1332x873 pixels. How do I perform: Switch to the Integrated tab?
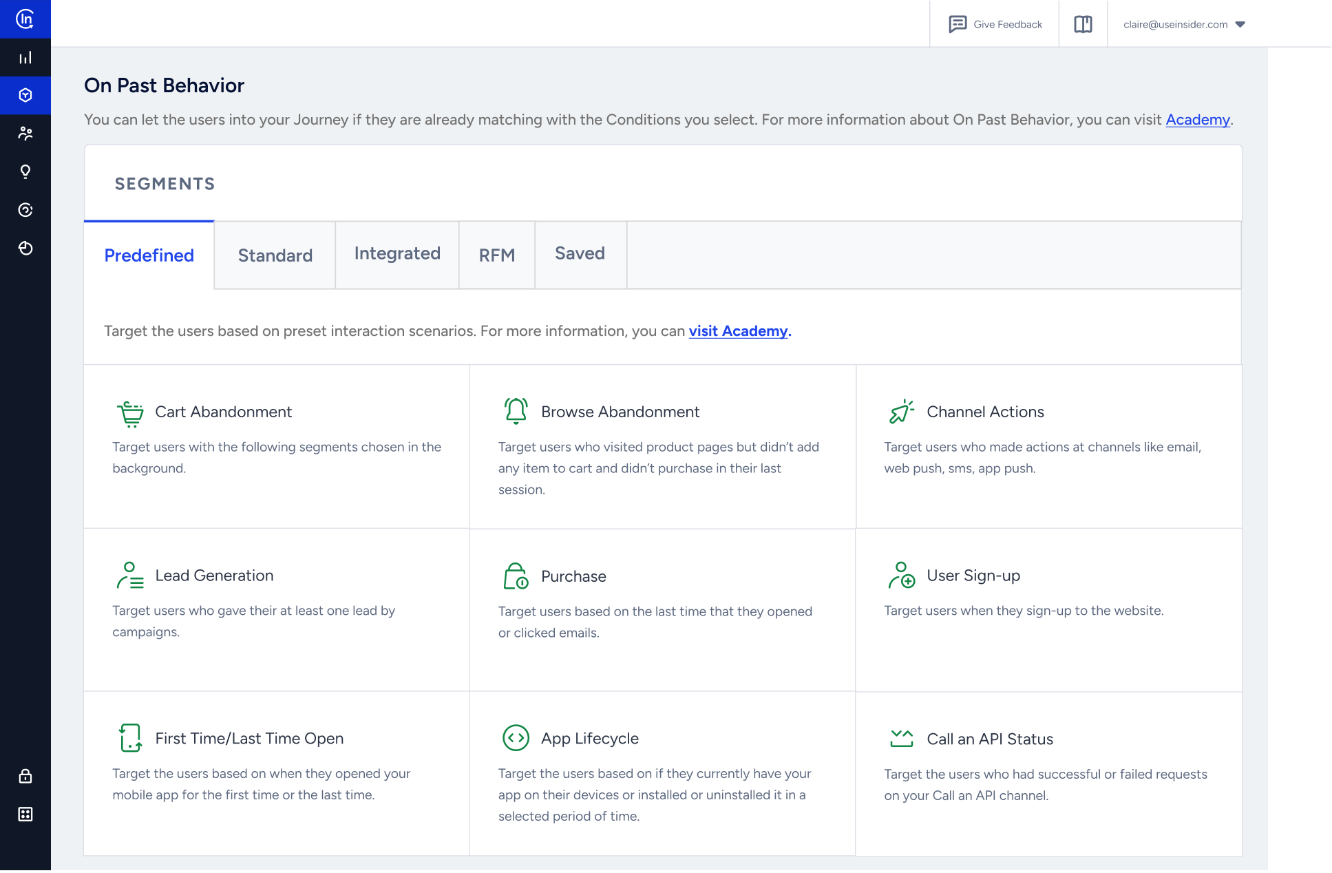click(397, 253)
